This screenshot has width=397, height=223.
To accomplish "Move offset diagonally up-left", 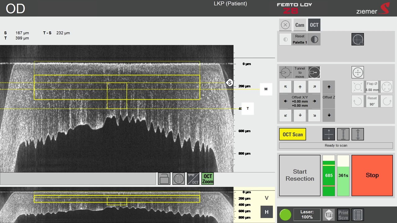I will (x=285, y=87).
